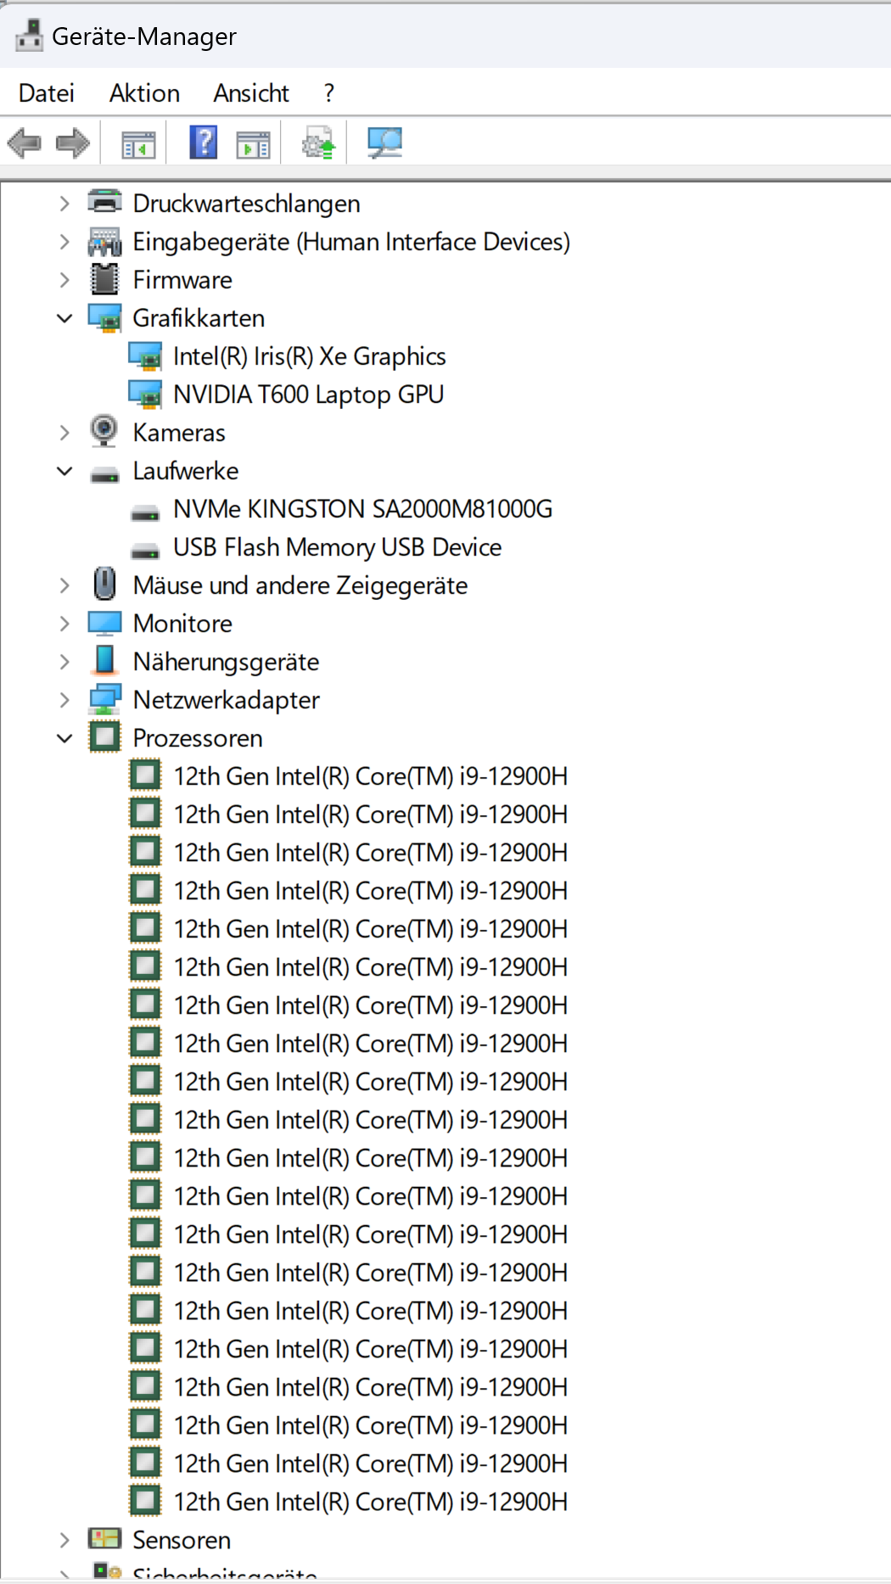Click the icon beside NVIDIA T600 Laptop GPU
The height and width of the screenshot is (1584, 891).
145,395
